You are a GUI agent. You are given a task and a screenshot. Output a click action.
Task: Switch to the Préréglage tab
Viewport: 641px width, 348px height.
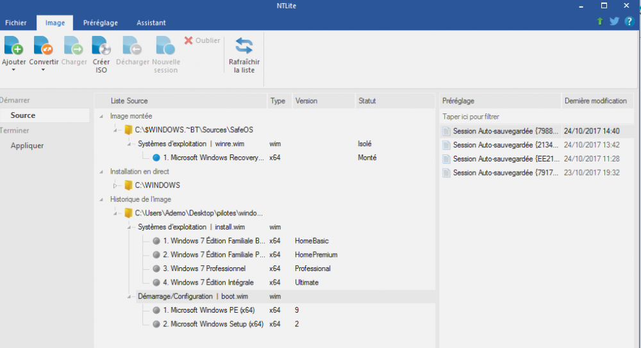coord(100,22)
